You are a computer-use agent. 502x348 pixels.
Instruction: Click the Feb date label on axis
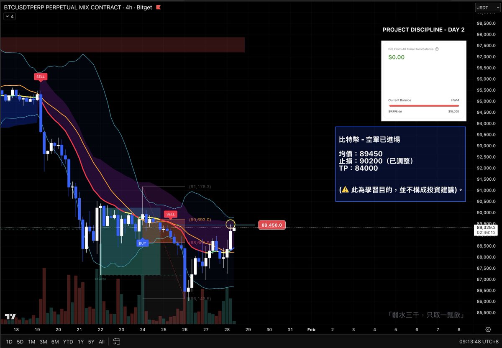311,330
